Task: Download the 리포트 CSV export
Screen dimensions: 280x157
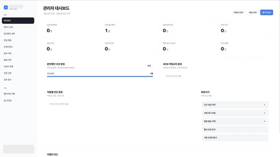Action: pos(238,13)
